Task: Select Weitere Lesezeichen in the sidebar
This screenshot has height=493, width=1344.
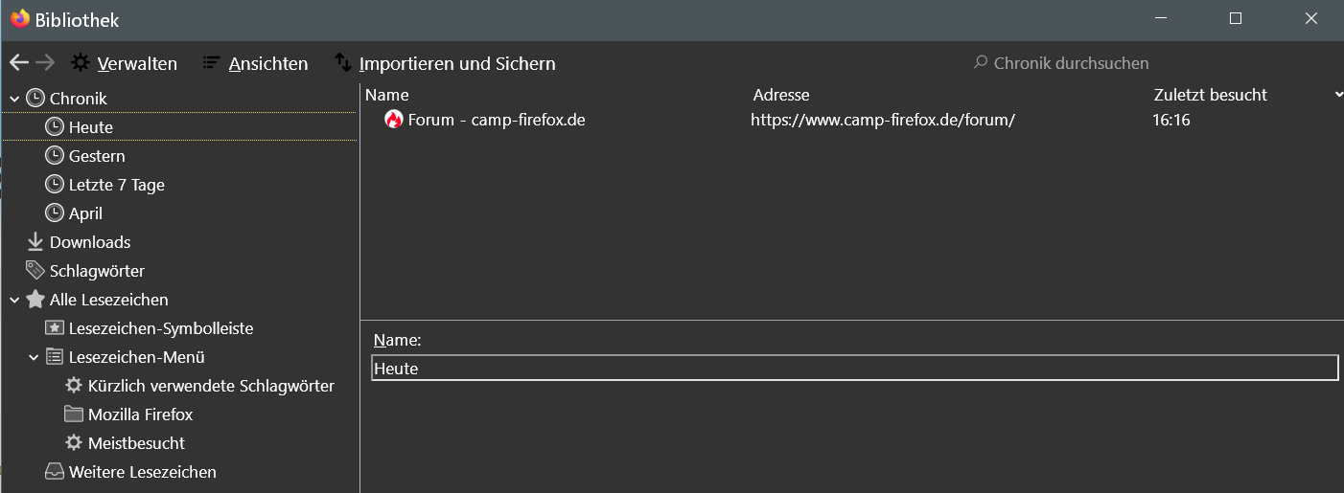Action: pyautogui.click(x=142, y=472)
